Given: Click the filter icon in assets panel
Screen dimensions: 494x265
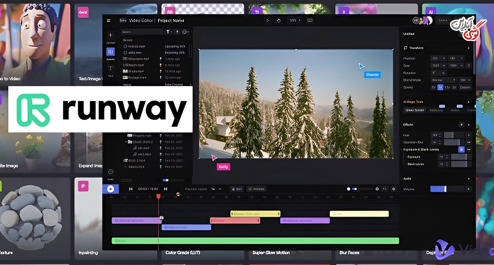Looking at the screenshot, I should [x=168, y=32].
